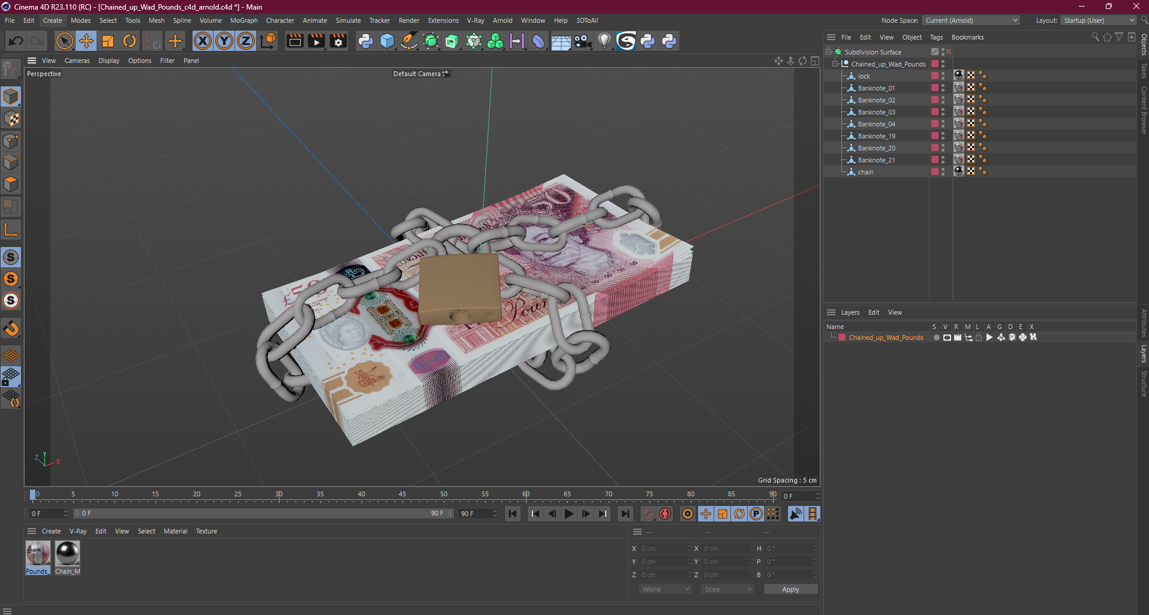Viewport: 1149px width, 615px height.
Task: Click the Undo arrow icon
Action: tap(16, 41)
